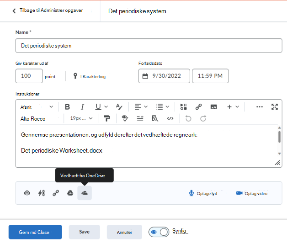Attach from Google Drive
This screenshot has width=287, height=244.
point(70,193)
